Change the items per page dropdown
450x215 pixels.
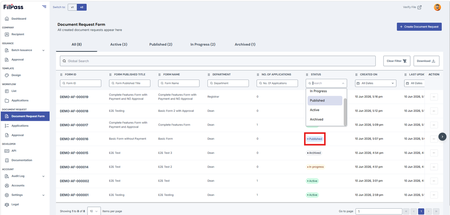tap(94, 211)
